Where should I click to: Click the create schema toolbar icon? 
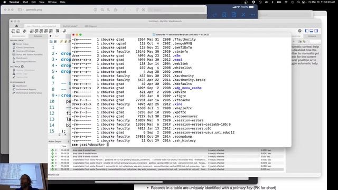[32, 31]
